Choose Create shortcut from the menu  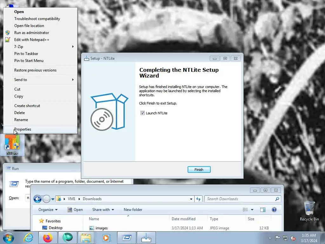point(40,105)
